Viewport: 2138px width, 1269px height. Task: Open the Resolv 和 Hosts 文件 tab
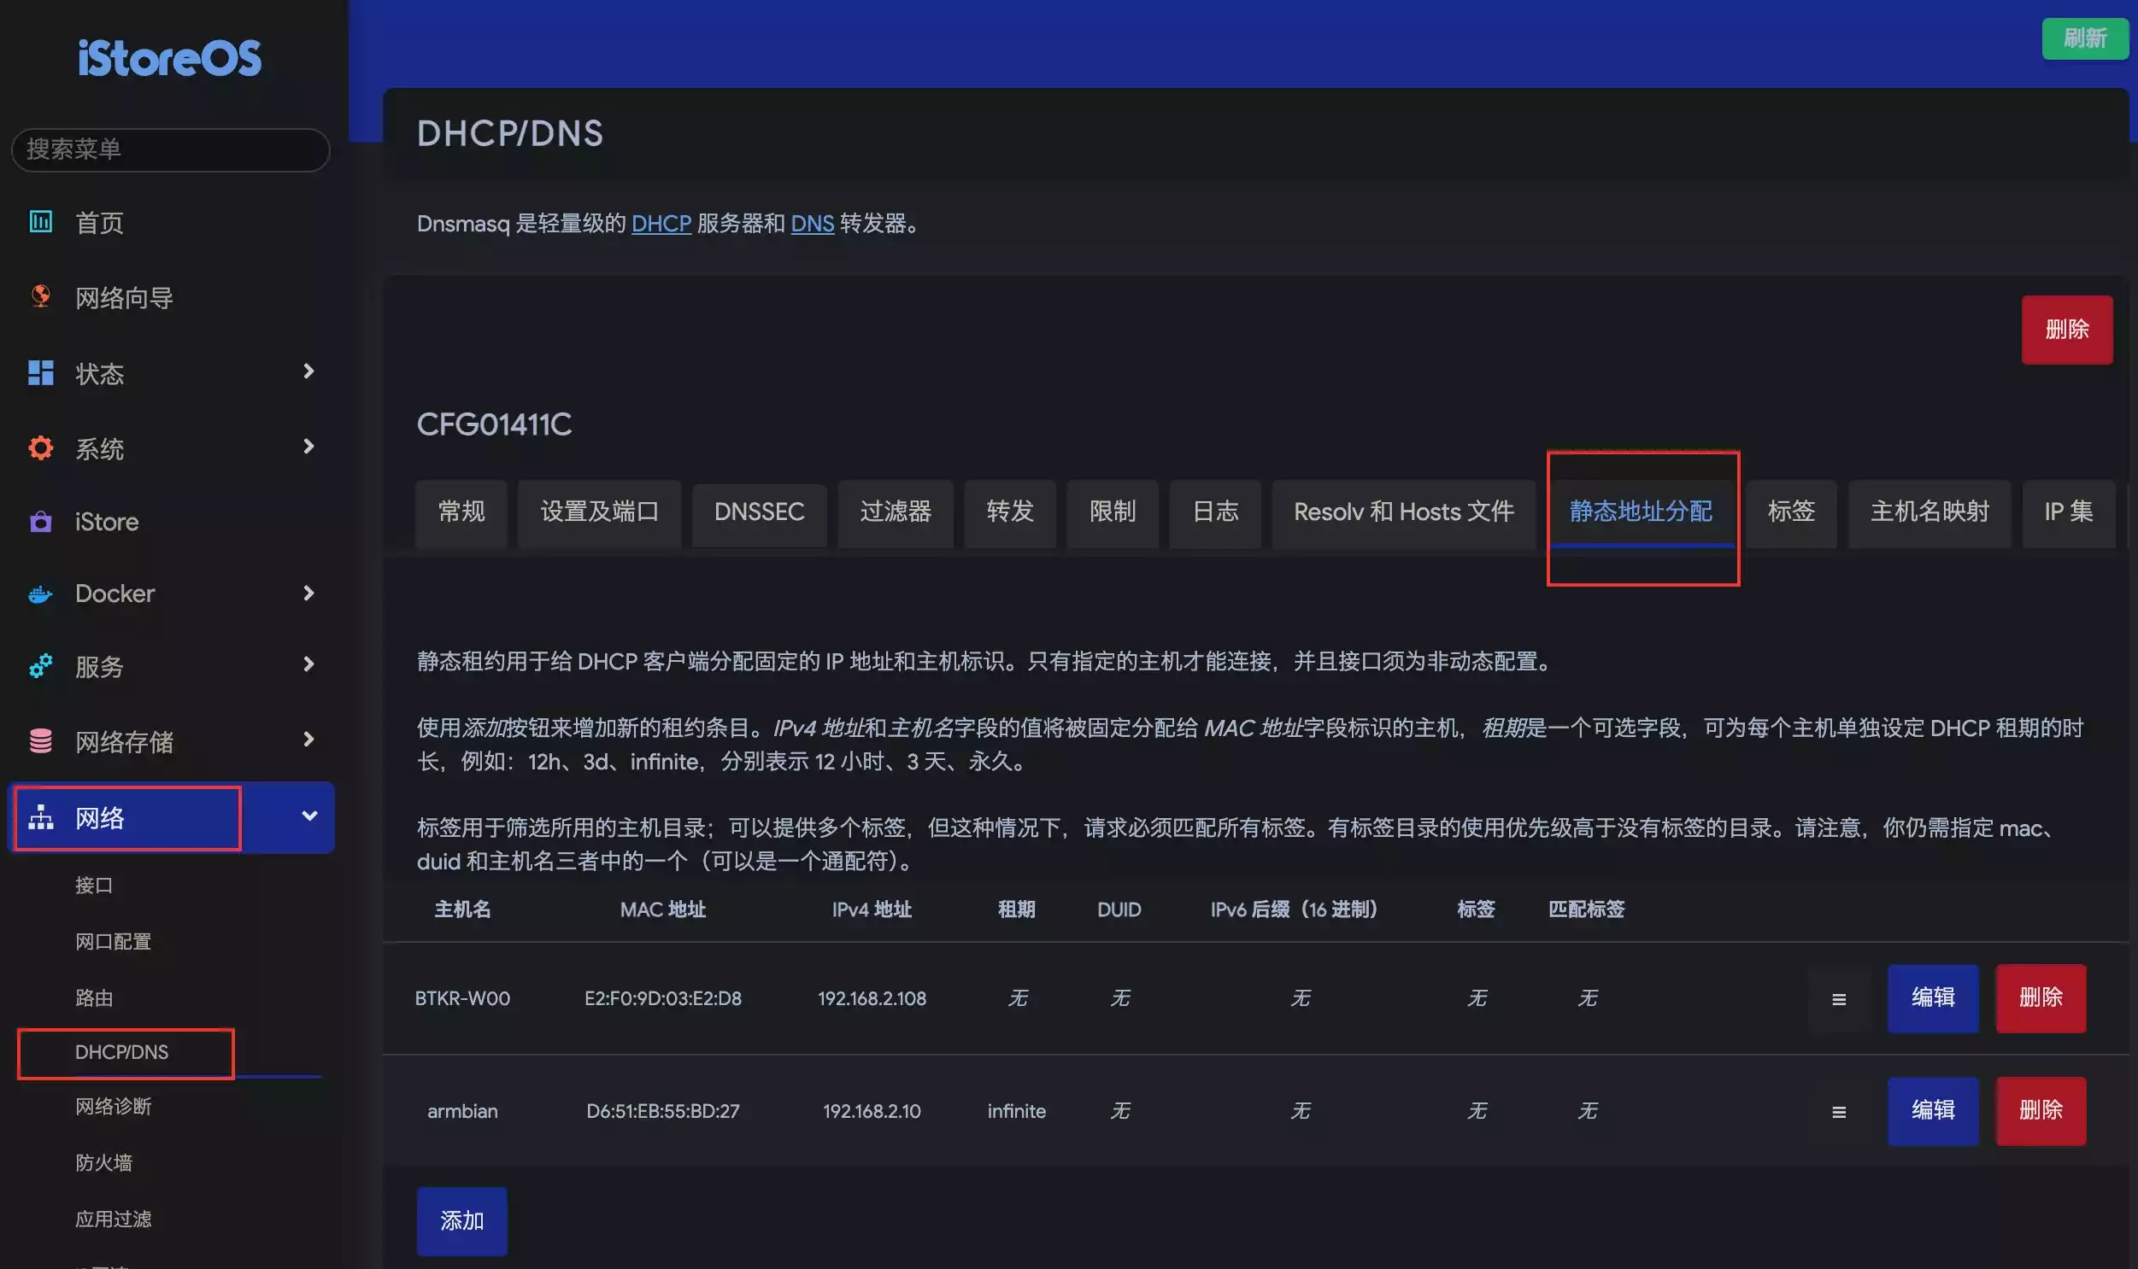[1403, 512]
